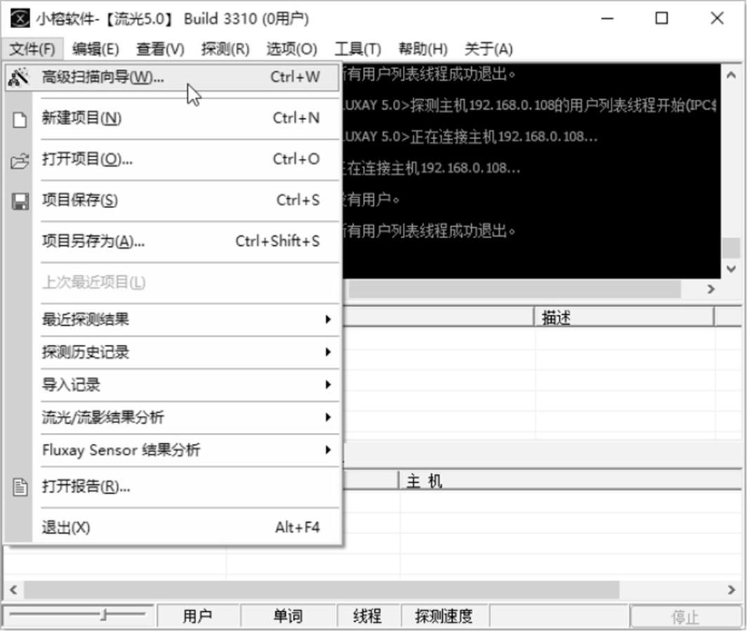The width and height of the screenshot is (747, 631).
Task: Click the console horizontal scroll right arrow
Action: coord(711,289)
